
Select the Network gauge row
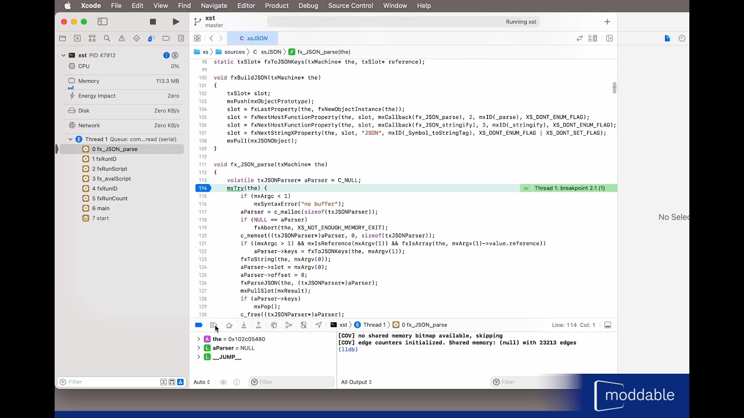(x=121, y=125)
